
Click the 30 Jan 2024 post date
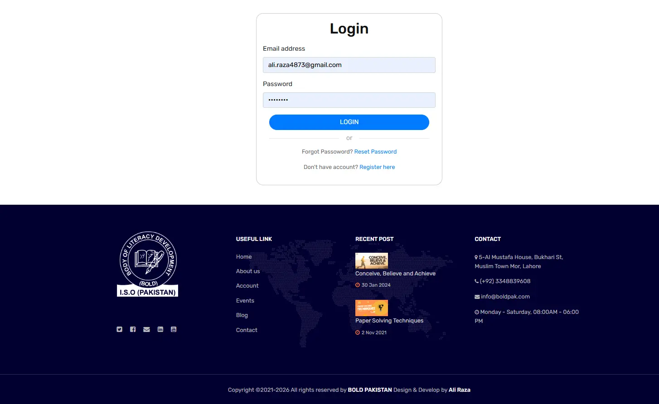376,285
